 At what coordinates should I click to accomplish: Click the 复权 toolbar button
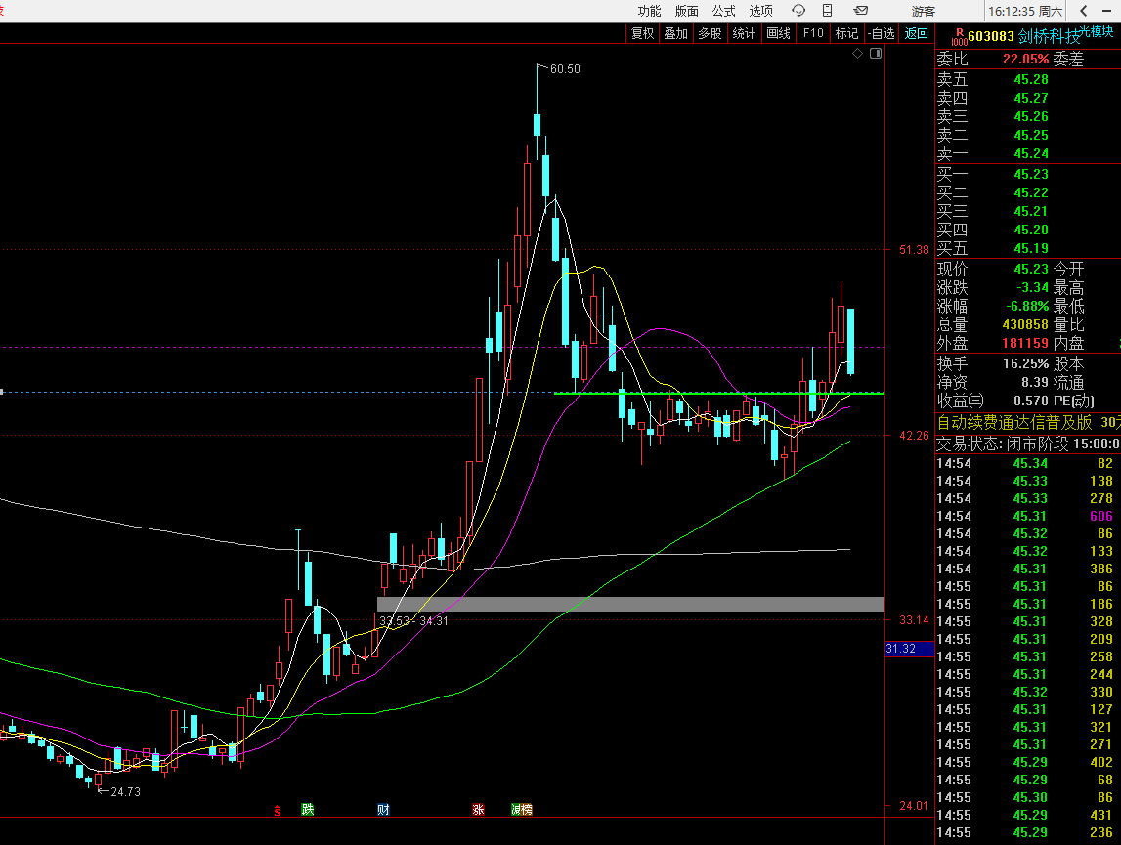click(643, 33)
